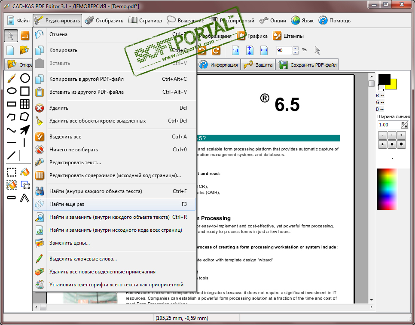Select the arrow line drawing tool
415x325 pixels.
25,129
